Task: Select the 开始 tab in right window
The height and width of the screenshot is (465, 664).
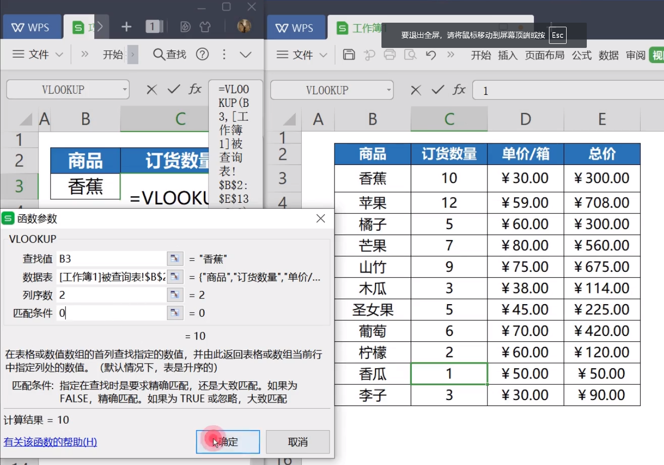Action: 481,55
